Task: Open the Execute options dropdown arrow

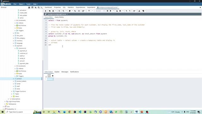Action: (113, 11)
